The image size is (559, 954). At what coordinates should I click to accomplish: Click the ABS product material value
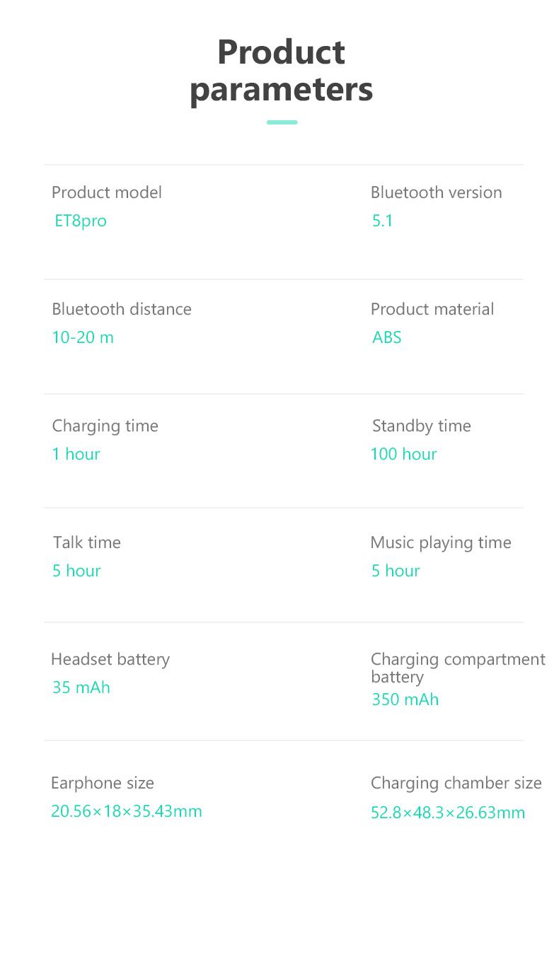point(387,337)
